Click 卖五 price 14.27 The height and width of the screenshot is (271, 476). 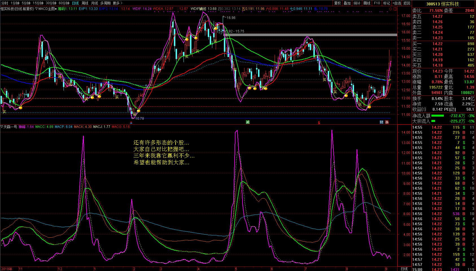[x=438, y=16]
